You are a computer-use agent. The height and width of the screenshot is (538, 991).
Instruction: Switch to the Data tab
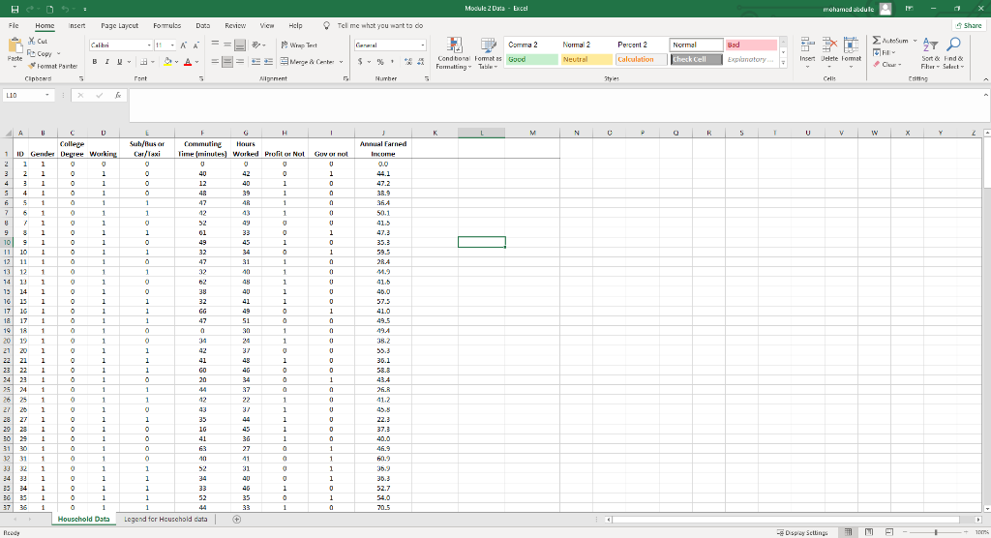pyautogui.click(x=203, y=26)
